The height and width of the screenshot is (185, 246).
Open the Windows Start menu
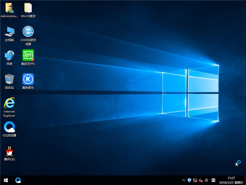click(6, 180)
